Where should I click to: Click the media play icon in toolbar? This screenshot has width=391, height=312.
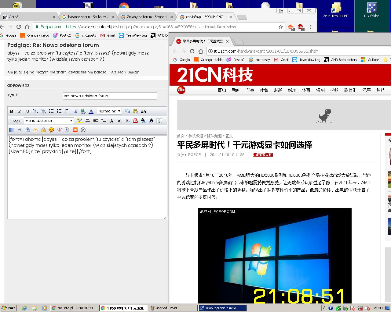83,130
